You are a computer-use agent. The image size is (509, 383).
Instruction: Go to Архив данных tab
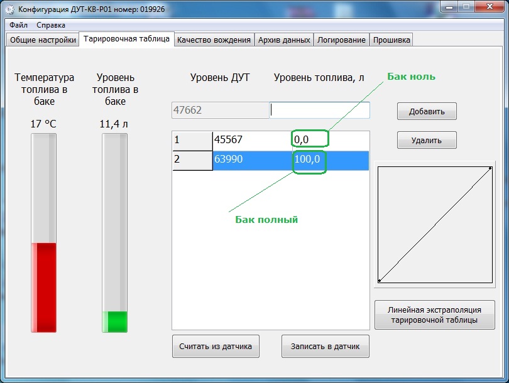(x=284, y=40)
